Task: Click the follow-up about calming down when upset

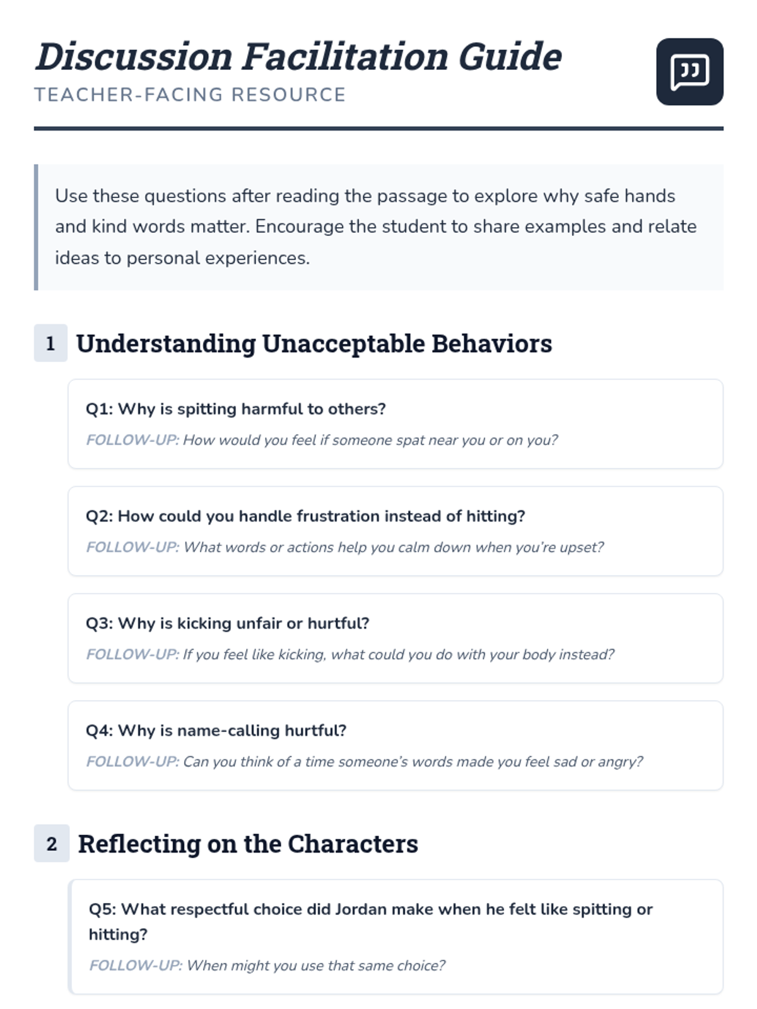Action: pyautogui.click(x=344, y=547)
